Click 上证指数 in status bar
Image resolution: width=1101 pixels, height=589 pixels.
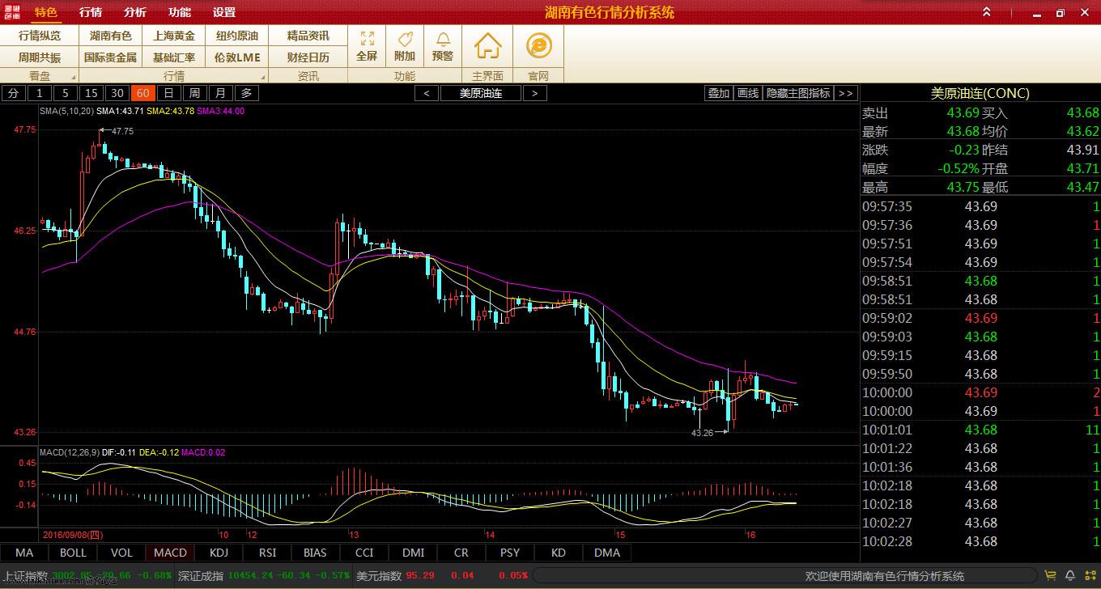[25, 576]
